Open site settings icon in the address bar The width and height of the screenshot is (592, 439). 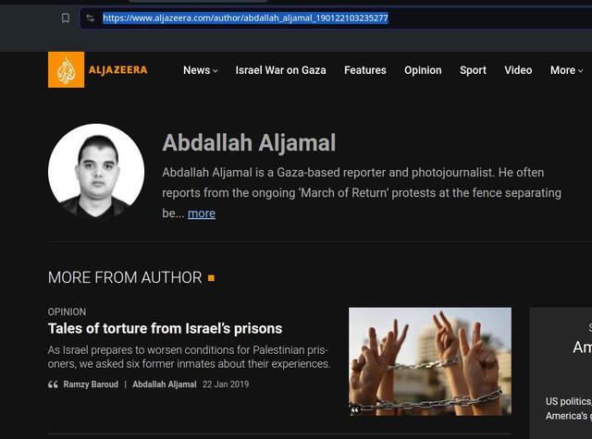click(90, 18)
